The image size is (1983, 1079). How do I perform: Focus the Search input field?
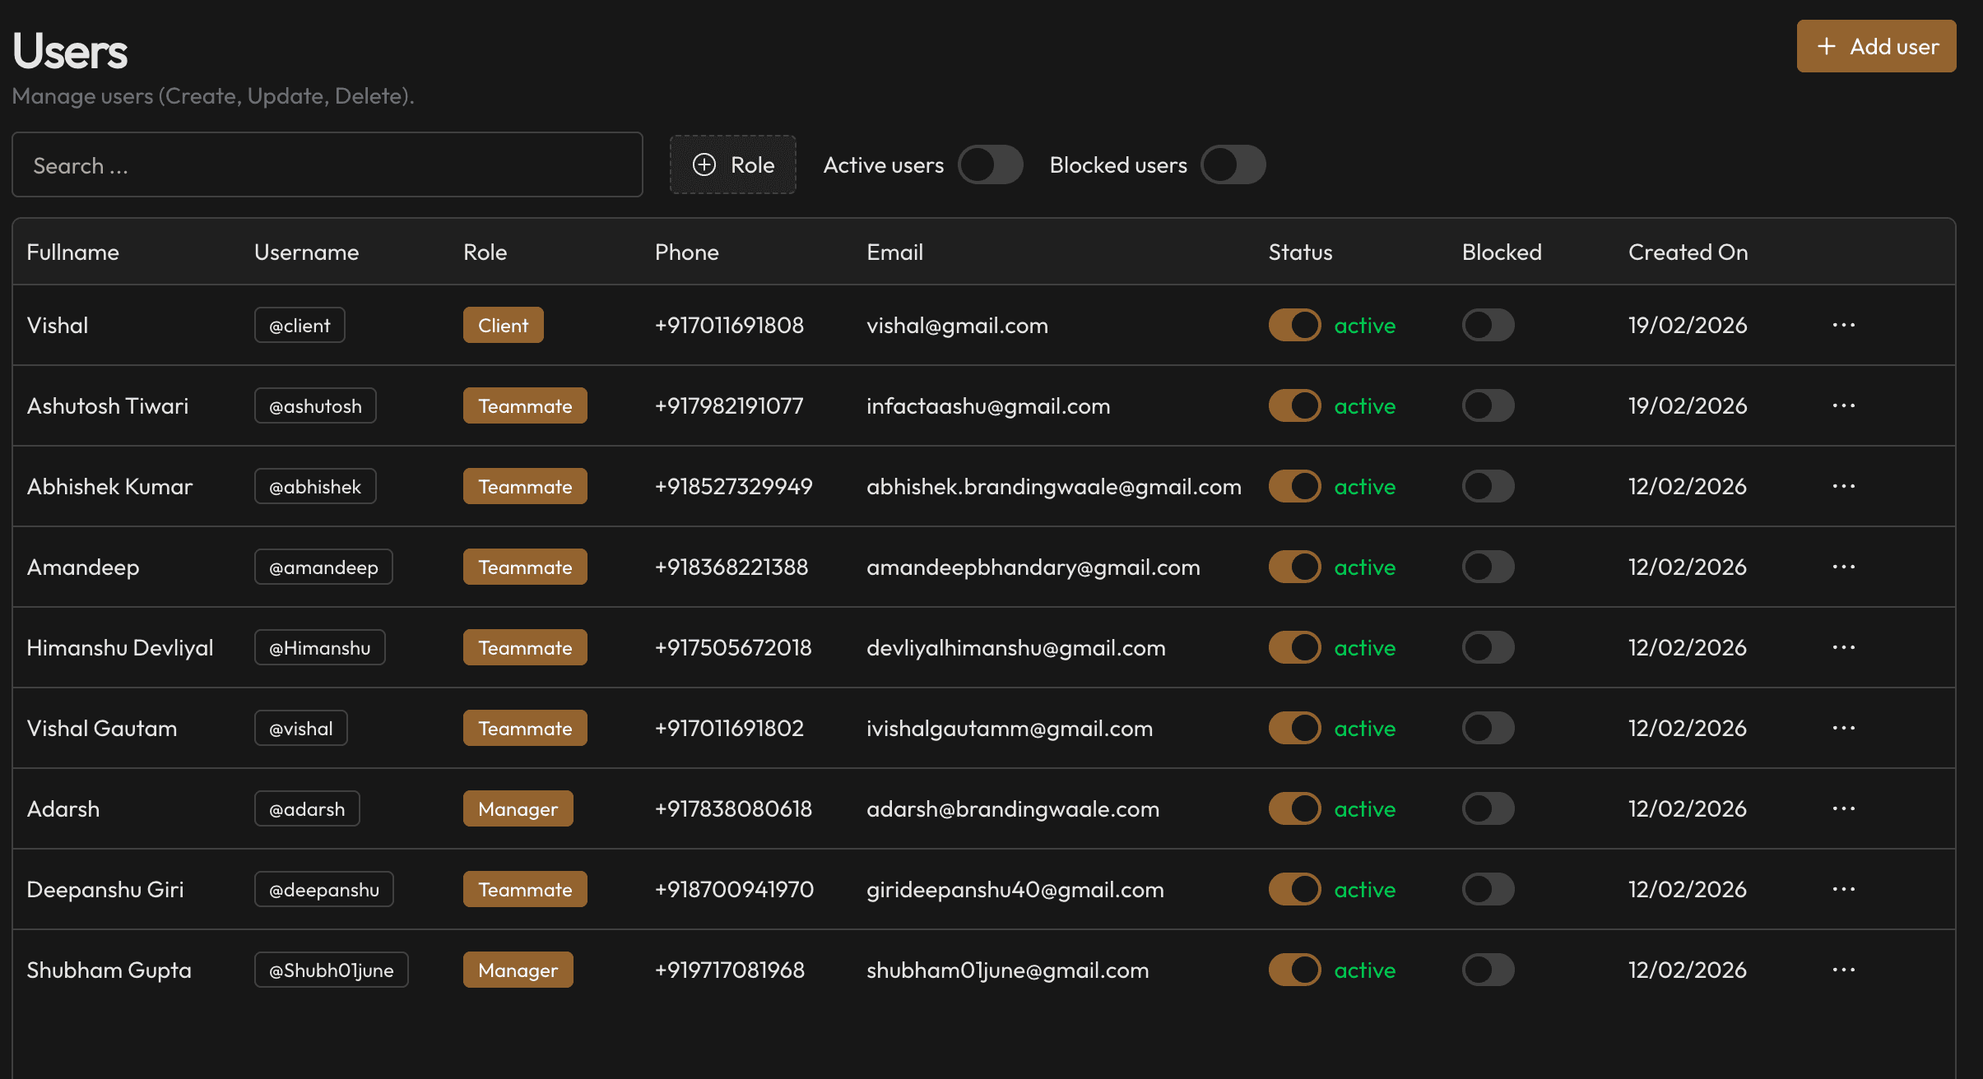click(x=327, y=164)
